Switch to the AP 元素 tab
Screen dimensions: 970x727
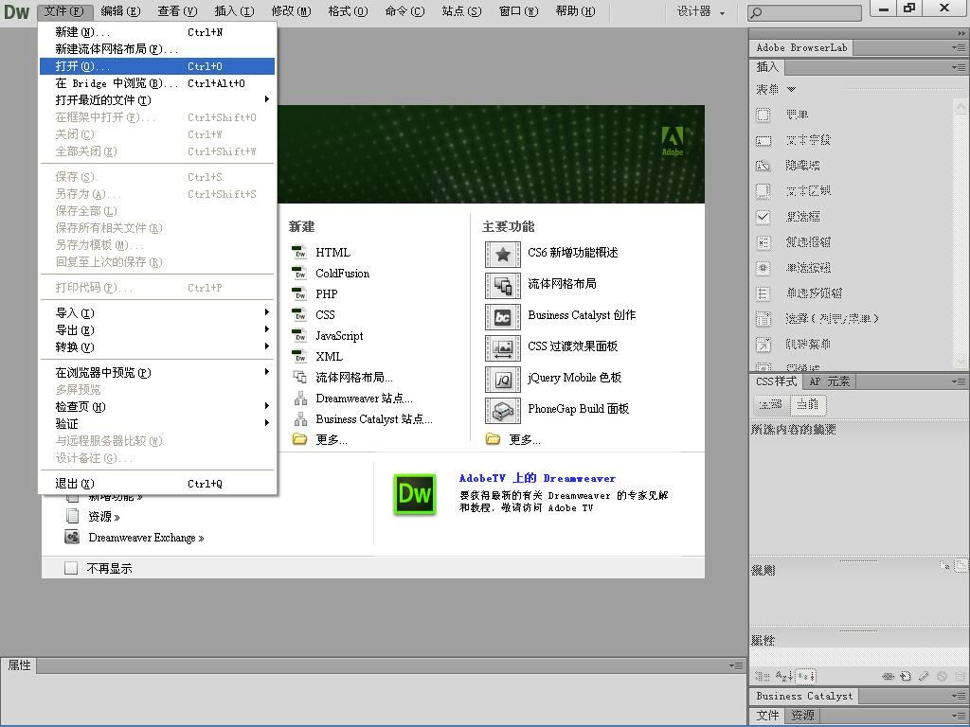[829, 381]
